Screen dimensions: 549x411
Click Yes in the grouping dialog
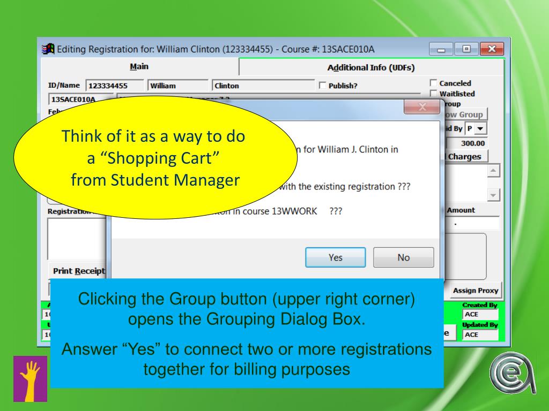click(336, 257)
